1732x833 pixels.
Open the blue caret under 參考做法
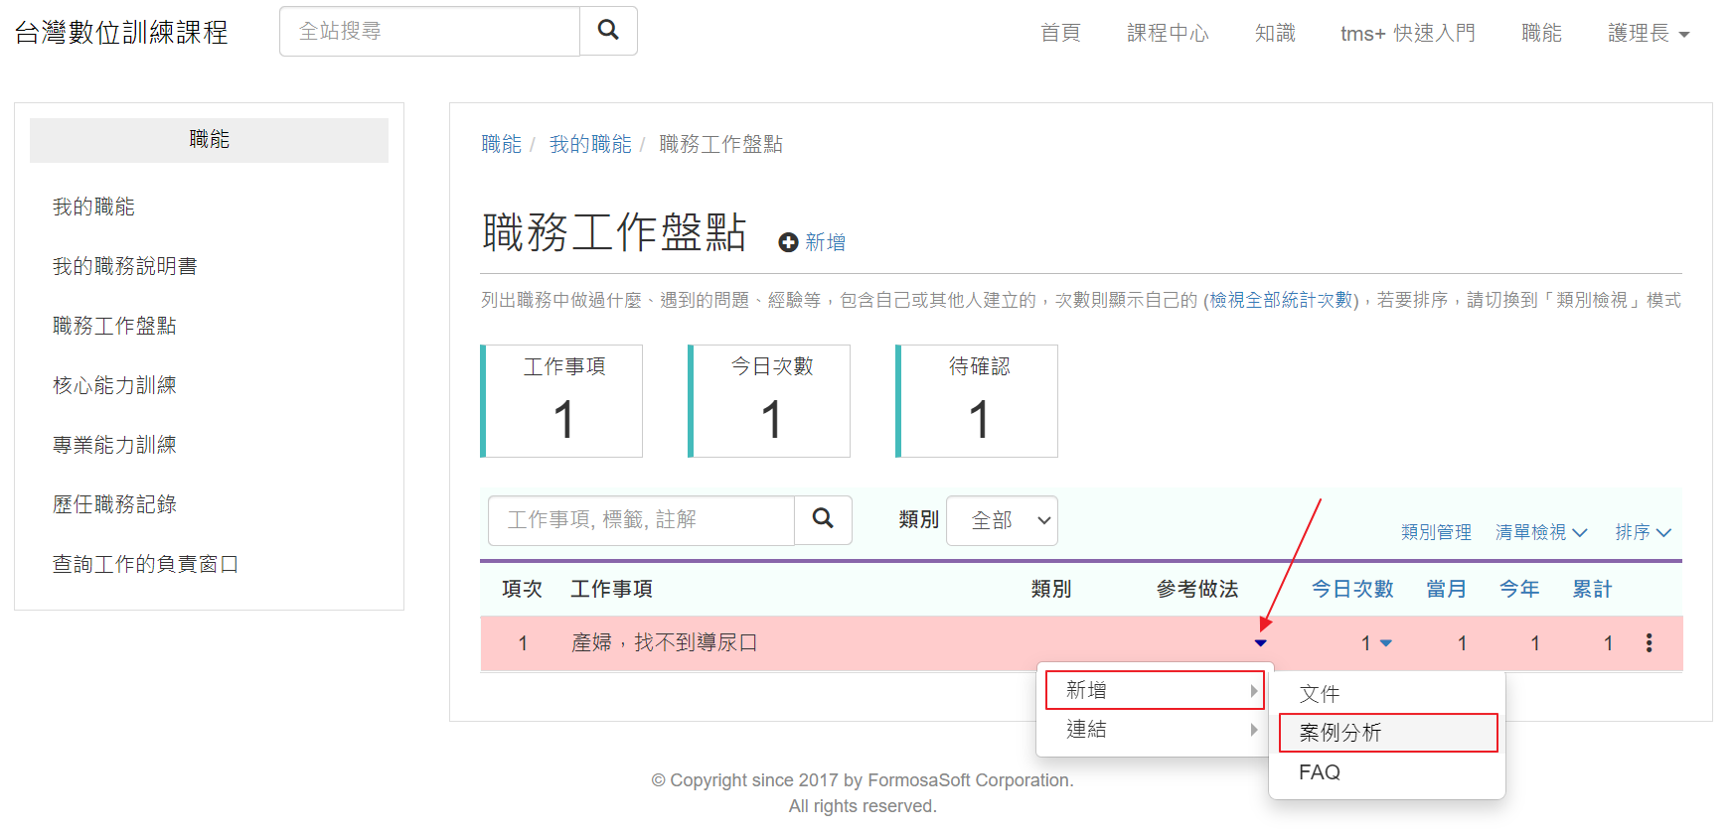[x=1260, y=643]
